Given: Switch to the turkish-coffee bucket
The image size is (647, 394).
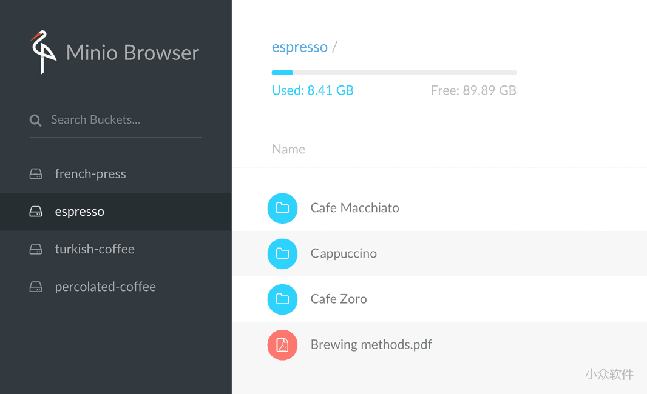Looking at the screenshot, I should [94, 249].
